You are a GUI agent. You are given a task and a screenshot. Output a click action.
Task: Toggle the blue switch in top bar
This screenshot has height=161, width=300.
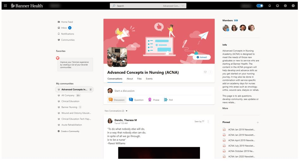pyautogui.click(x=260, y=6)
